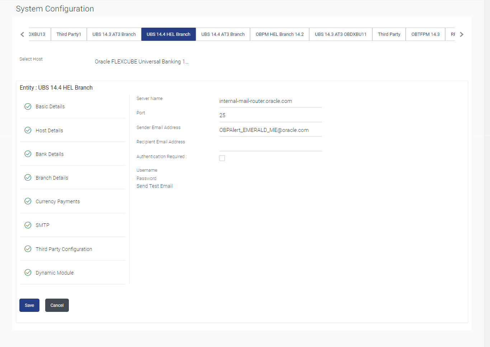Switch to OBPM HEL Branch 14.2 tab
This screenshot has height=347, width=490.
pos(280,34)
